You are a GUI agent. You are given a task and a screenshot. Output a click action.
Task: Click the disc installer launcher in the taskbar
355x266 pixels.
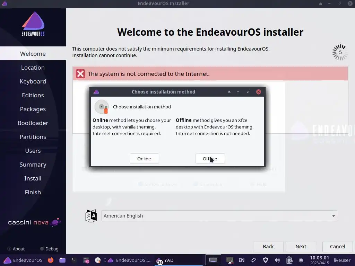pos(98,260)
